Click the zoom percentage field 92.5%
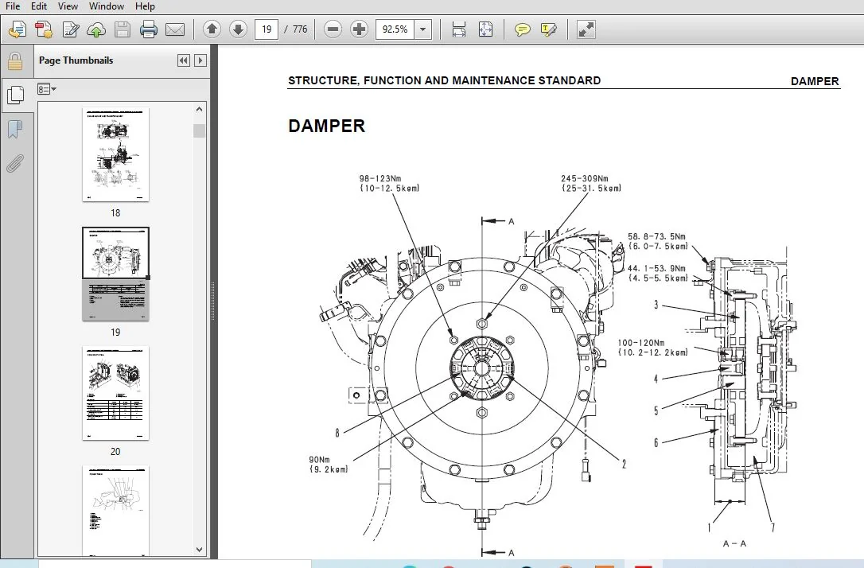This screenshot has height=568, width=864. pos(395,29)
